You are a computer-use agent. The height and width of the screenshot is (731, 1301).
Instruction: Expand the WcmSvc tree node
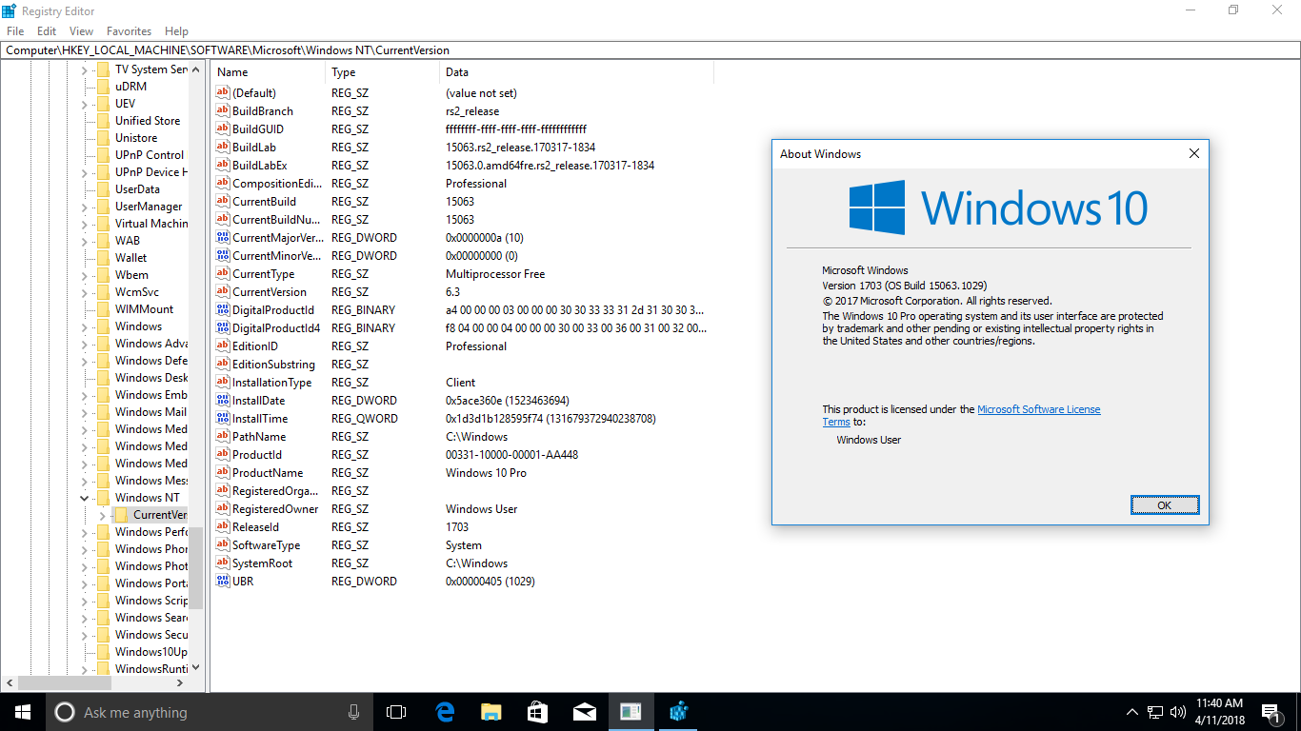(84, 292)
